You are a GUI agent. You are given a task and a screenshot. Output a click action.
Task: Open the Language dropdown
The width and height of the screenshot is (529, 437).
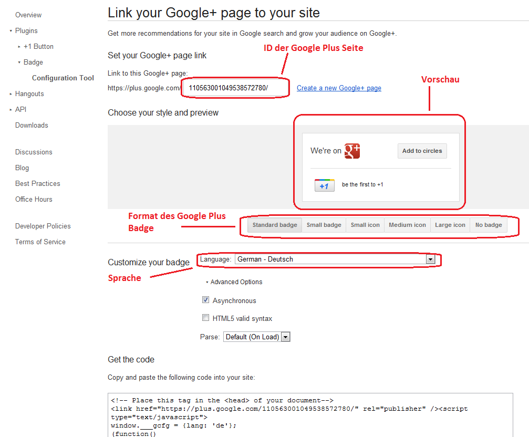[335, 259]
